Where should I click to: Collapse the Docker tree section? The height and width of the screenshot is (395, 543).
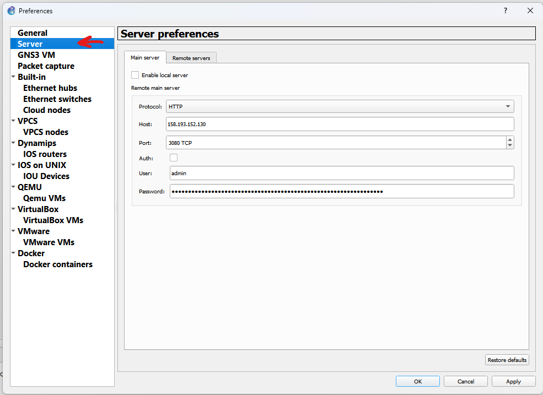click(x=13, y=253)
